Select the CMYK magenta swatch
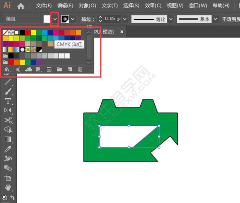 pyautogui.click(x=56, y=32)
